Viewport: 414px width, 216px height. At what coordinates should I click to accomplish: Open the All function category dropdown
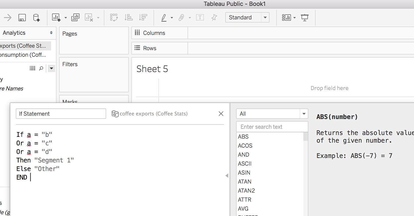click(x=272, y=114)
